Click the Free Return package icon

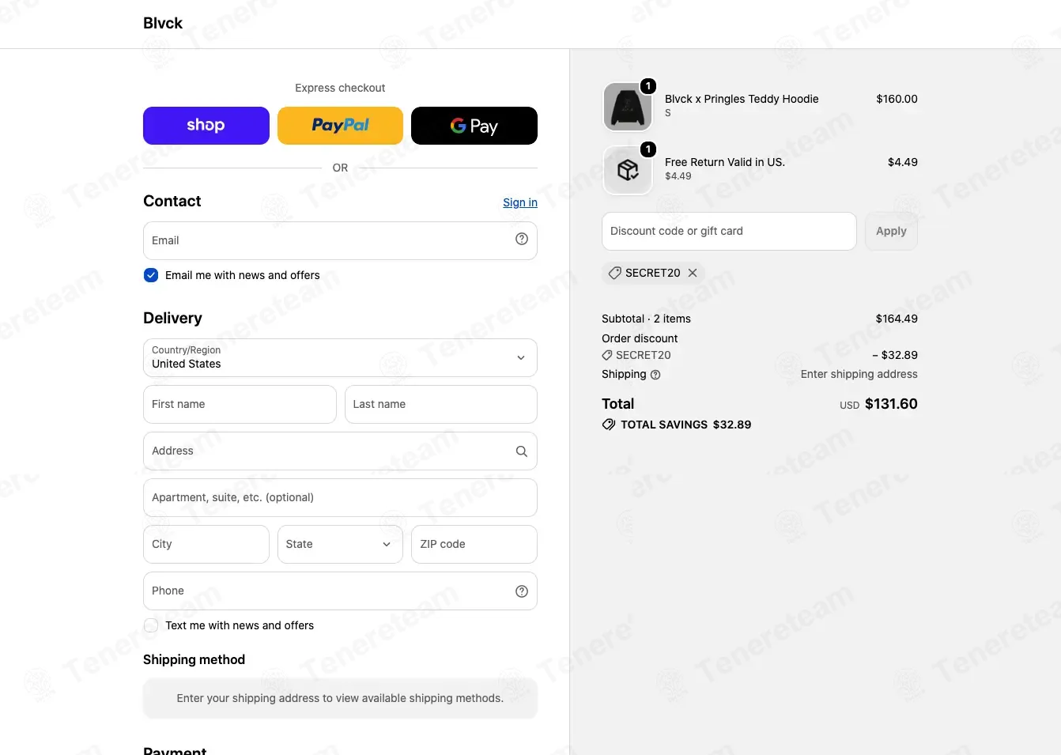[x=628, y=170]
